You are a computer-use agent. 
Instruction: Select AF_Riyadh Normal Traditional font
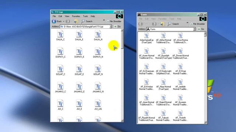coord(146,116)
